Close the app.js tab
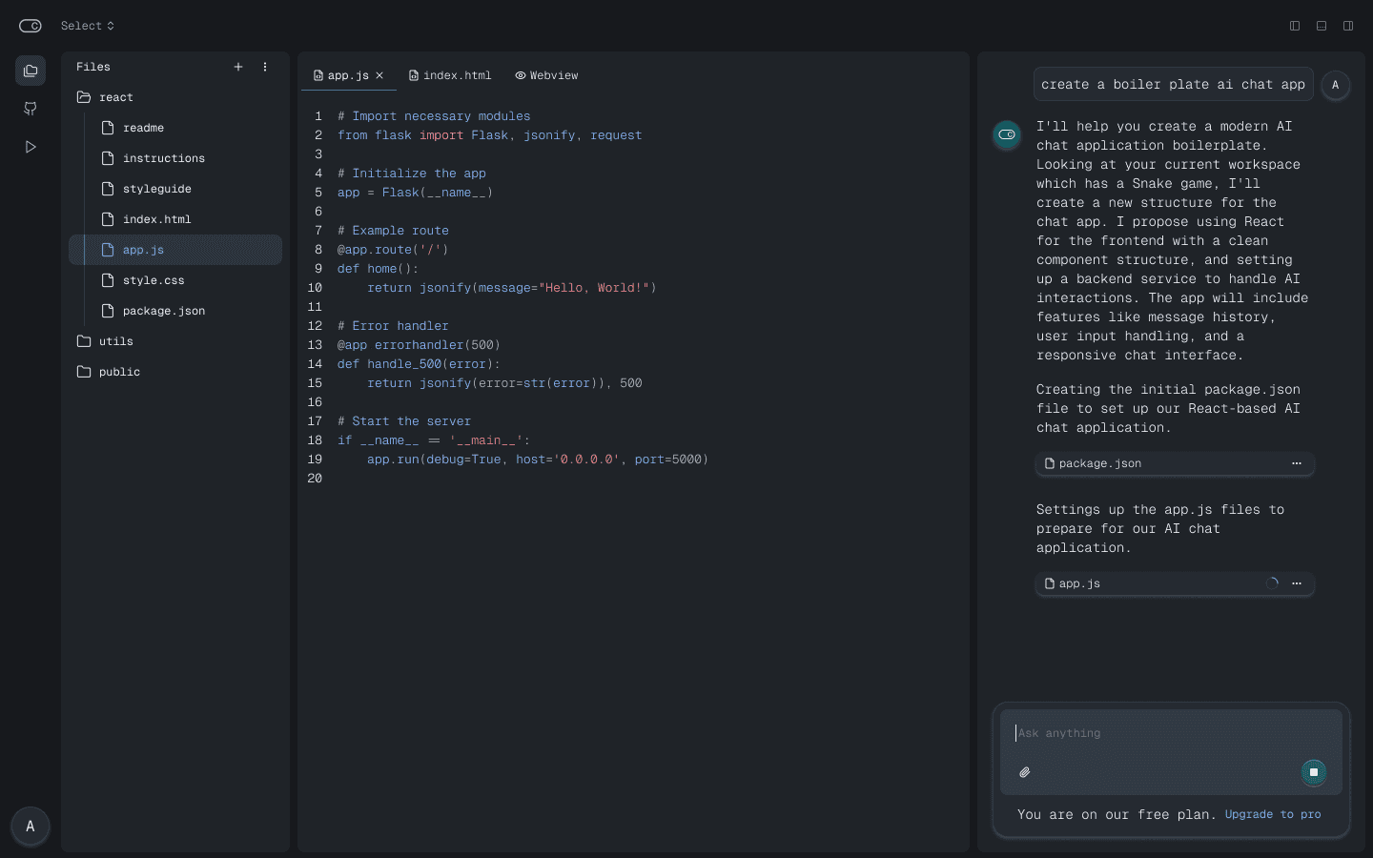This screenshot has height=858, width=1373. pyautogui.click(x=379, y=75)
